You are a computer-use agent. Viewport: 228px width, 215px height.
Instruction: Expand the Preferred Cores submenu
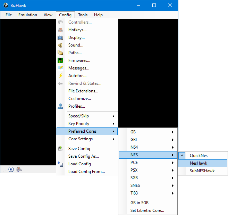pyautogui.click(x=87, y=131)
